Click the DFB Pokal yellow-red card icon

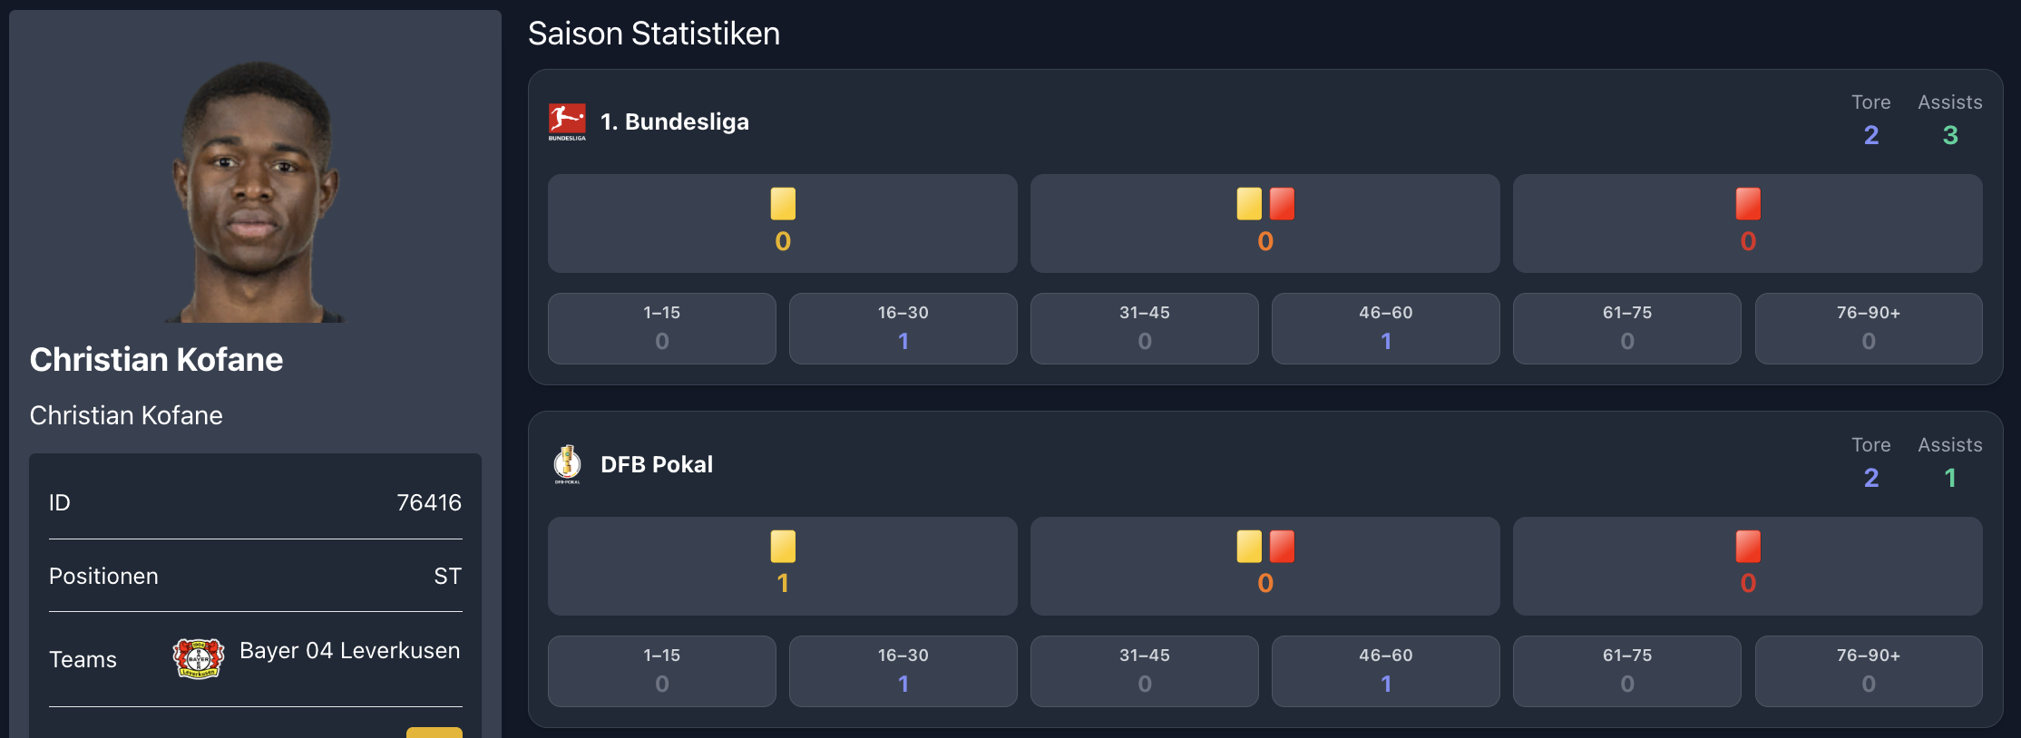click(x=1265, y=547)
